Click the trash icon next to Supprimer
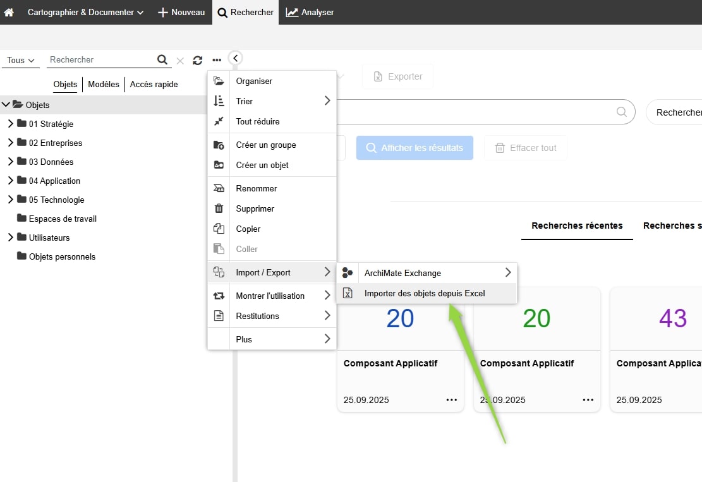702x482 pixels. click(x=219, y=208)
